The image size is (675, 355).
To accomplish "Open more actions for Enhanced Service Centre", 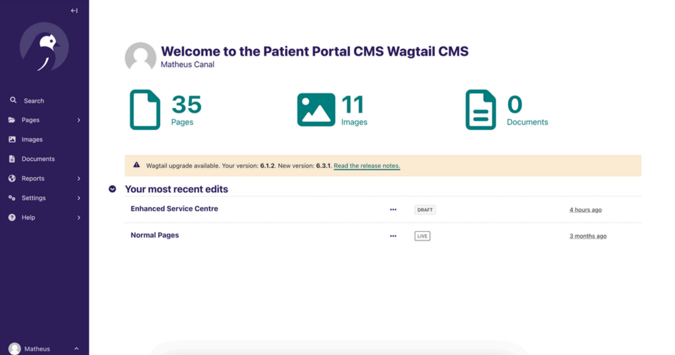I will coord(393,210).
